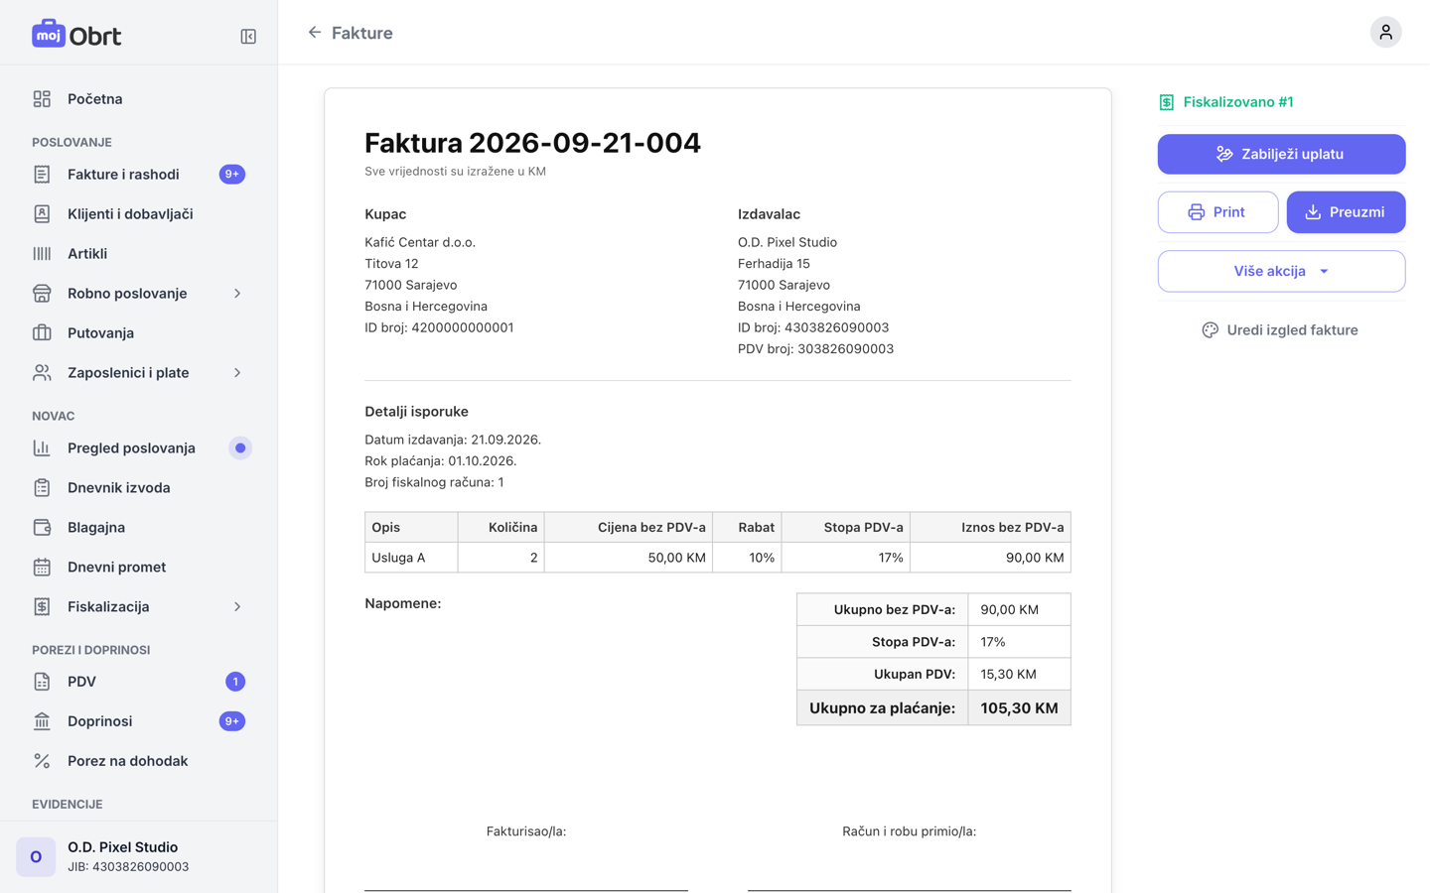Download the invoice via Preuzmi

click(1346, 212)
